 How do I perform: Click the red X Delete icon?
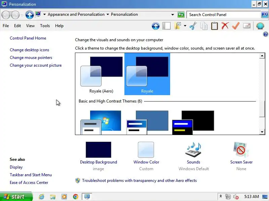pos(225,26)
